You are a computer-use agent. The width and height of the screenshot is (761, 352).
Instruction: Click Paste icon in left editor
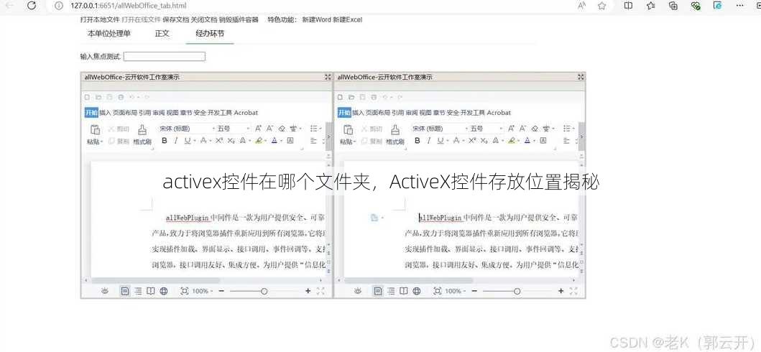[x=95, y=129]
